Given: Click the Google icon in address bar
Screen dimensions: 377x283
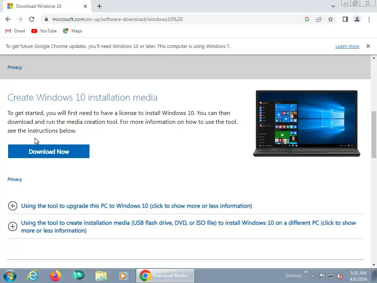Looking at the screenshot, I should click(x=307, y=19).
